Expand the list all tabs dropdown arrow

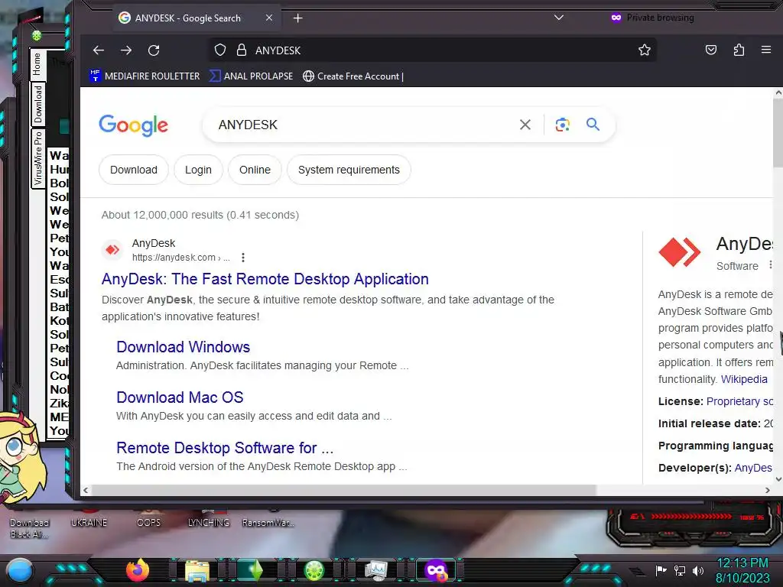pyautogui.click(x=559, y=18)
